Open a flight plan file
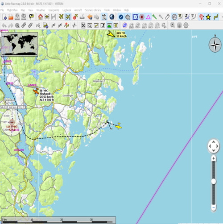This screenshot has width=223, height=224. click(11, 17)
